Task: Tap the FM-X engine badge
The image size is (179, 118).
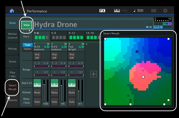Action: point(167,24)
